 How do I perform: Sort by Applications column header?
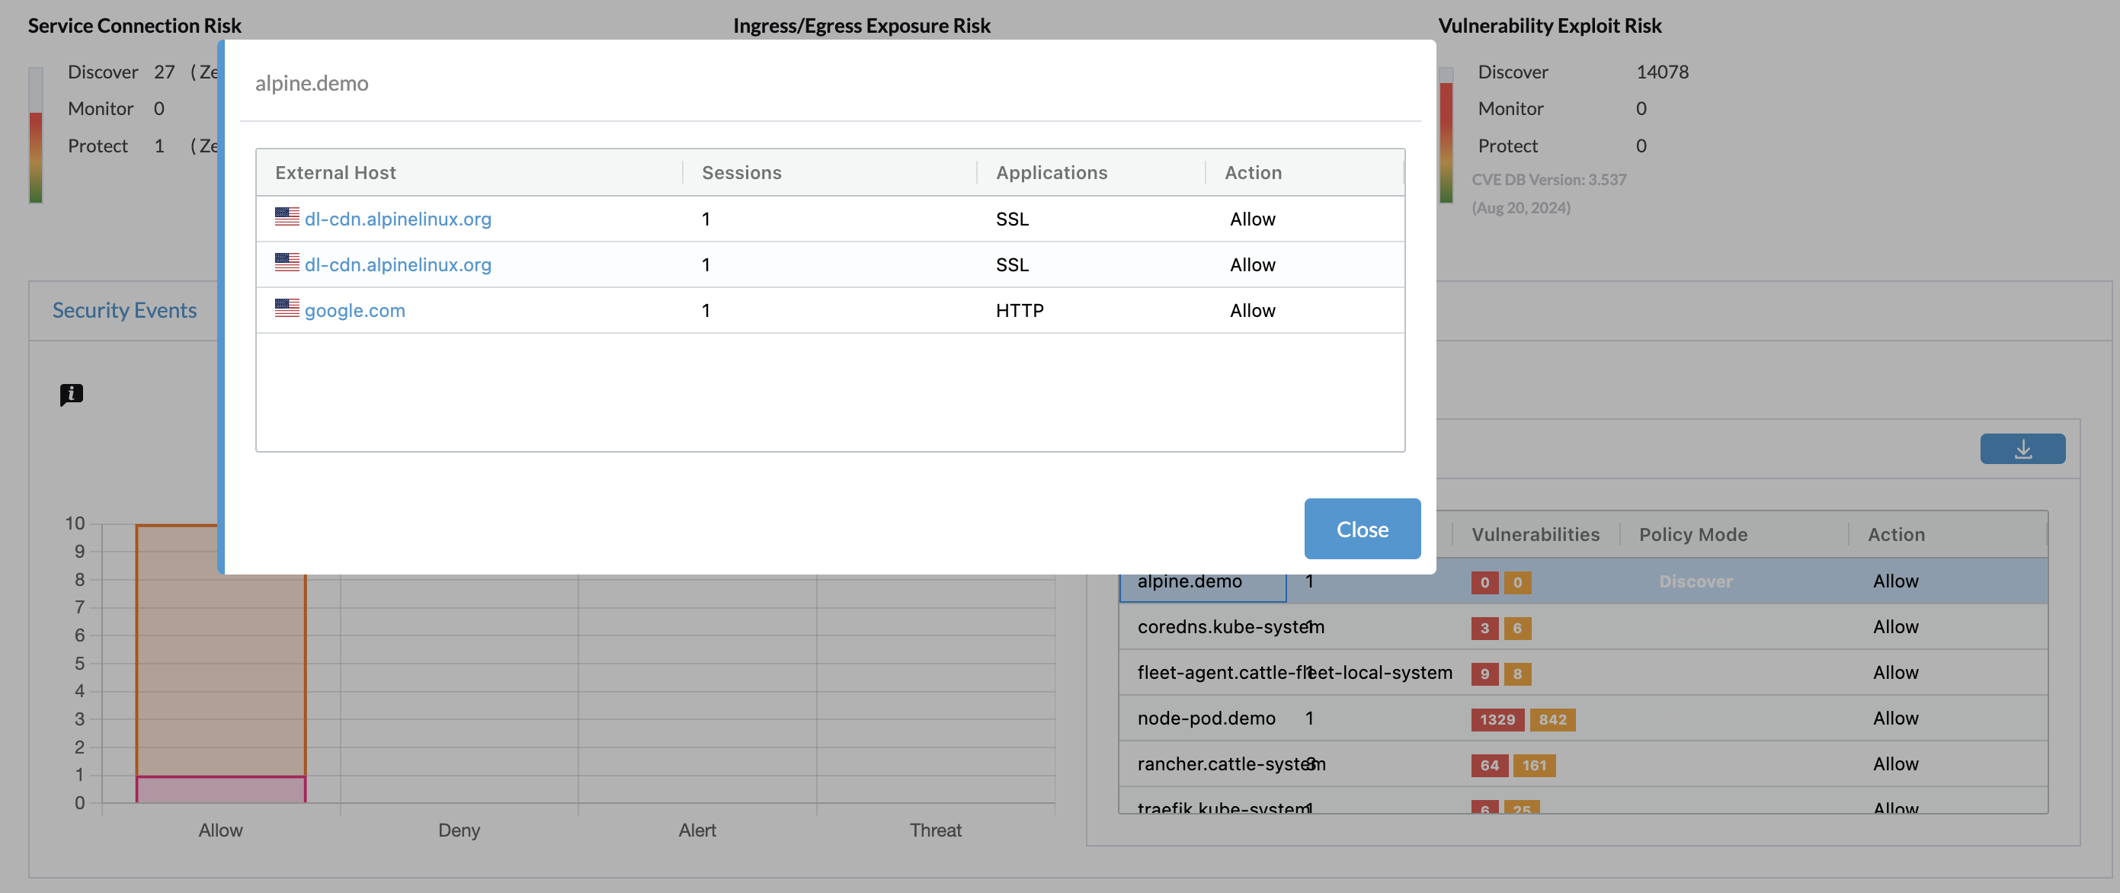click(1051, 173)
